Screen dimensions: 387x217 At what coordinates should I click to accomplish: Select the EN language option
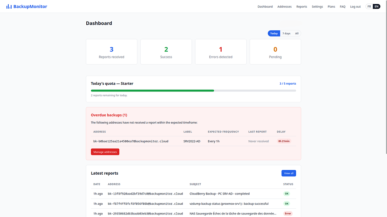tap(376, 7)
